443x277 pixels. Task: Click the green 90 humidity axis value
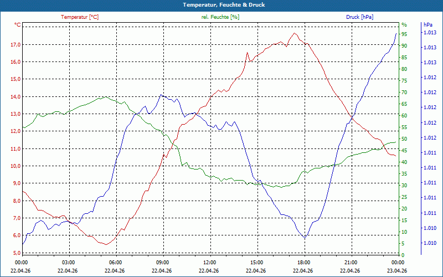coord(404,46)
